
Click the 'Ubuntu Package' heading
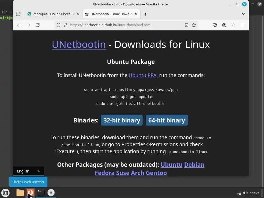pyautogui.click(x=131, y=62)
